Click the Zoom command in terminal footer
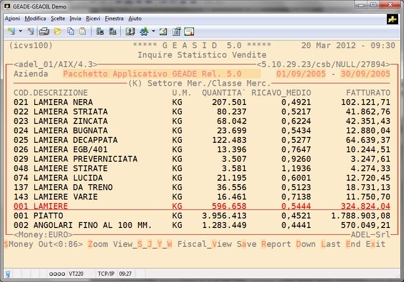The image size is (404, 282). [97, 244]
